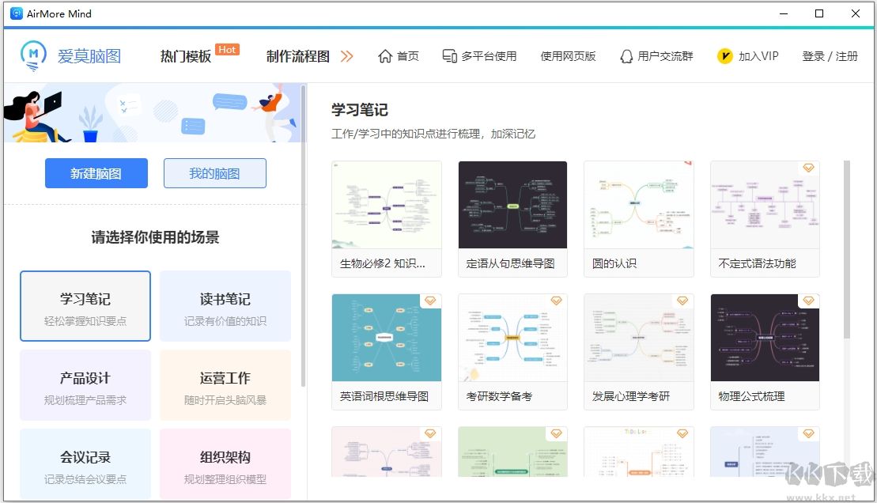Click the double chevron after 制作流程图
Image resolution: width=877 pixels, height=503 pixels.
[347, 56]
